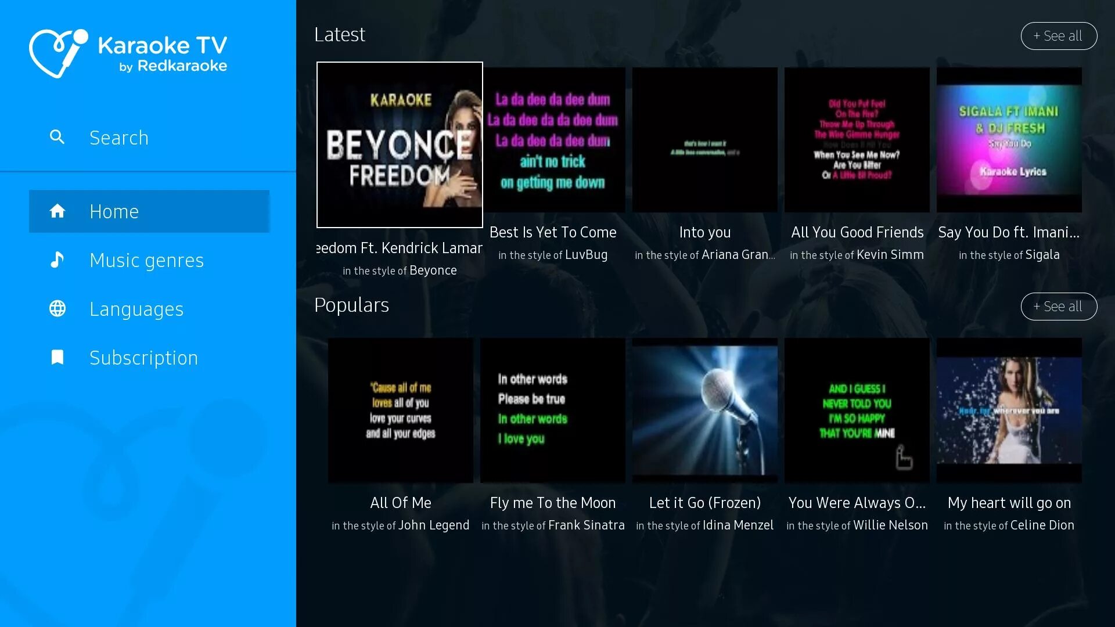Select Say You Do Sigala thumbnail

1009,140
